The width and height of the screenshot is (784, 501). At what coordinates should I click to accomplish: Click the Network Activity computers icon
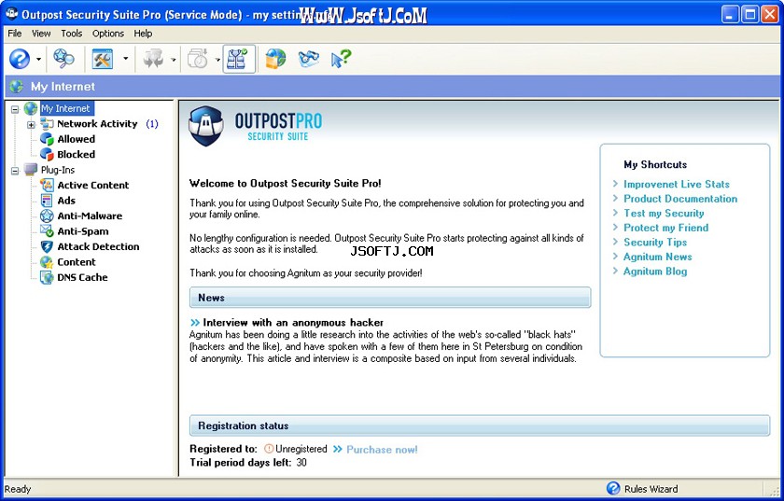47,123
